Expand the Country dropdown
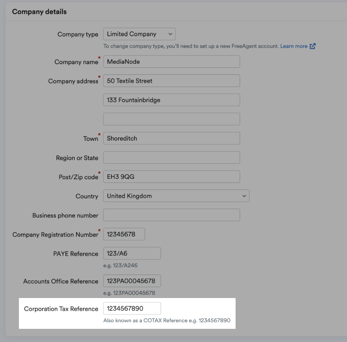This screenshot has height=342, width=347. (x=176, y=196)
